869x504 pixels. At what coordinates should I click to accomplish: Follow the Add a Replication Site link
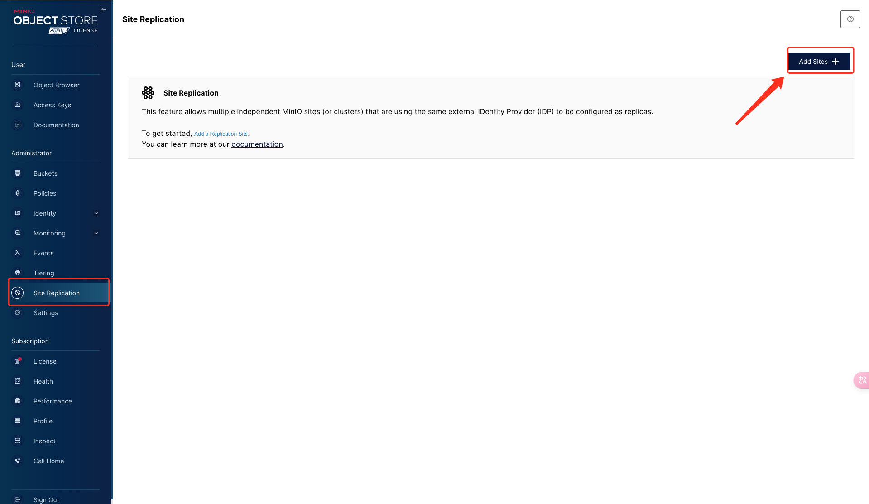[x=221, y=134]
